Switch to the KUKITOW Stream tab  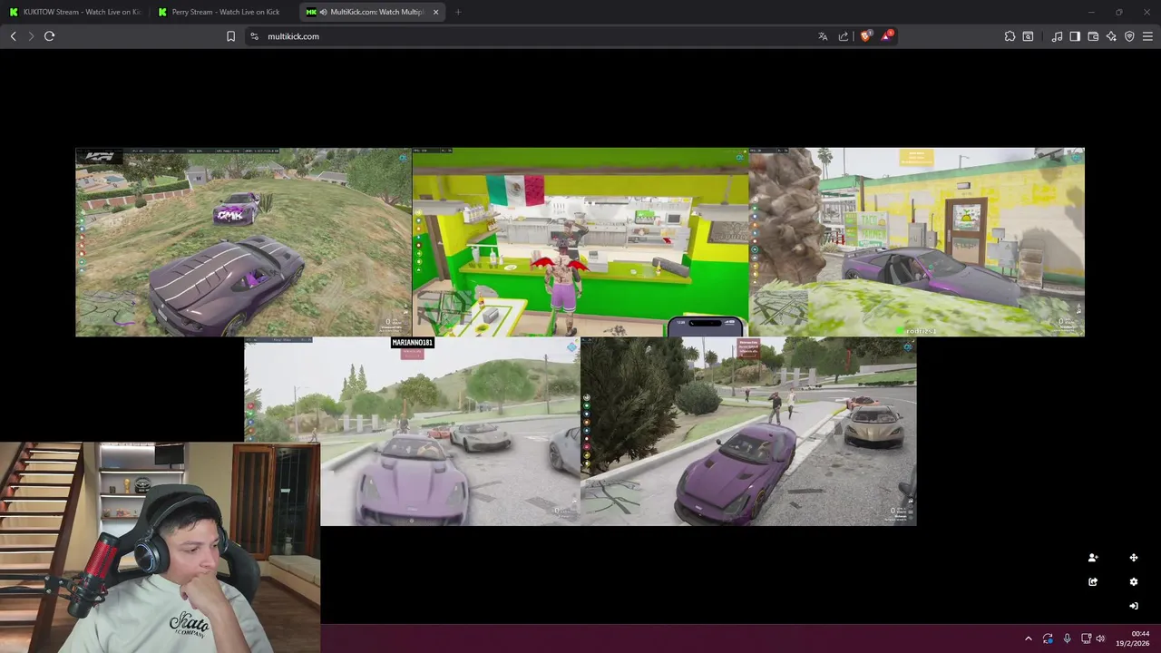click(x=74, y=12)
